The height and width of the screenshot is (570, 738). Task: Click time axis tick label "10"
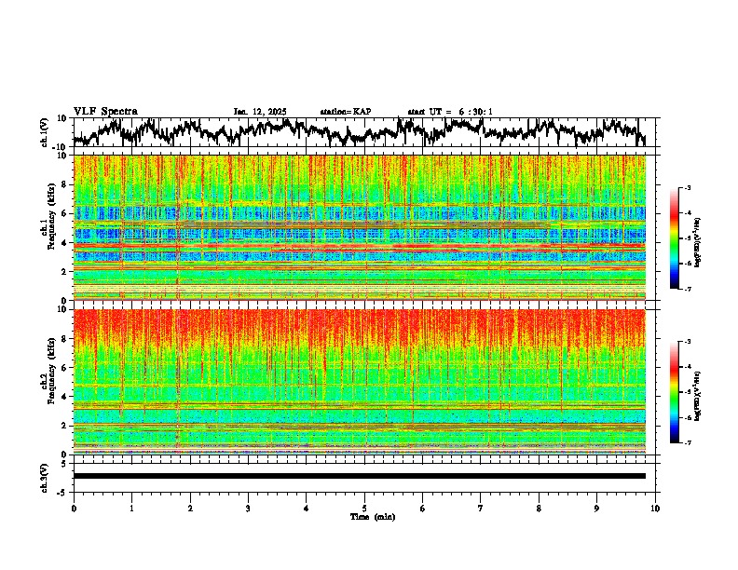coord(655,509)
